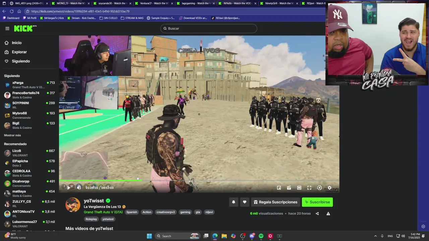Share this video
429x241 pixels.
coord(317,214)
